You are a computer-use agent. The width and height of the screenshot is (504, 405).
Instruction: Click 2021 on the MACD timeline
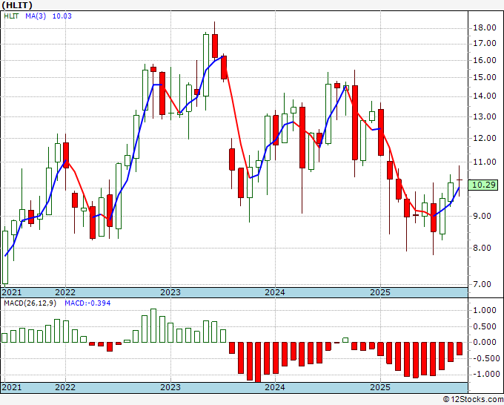[x=12, y=387]
